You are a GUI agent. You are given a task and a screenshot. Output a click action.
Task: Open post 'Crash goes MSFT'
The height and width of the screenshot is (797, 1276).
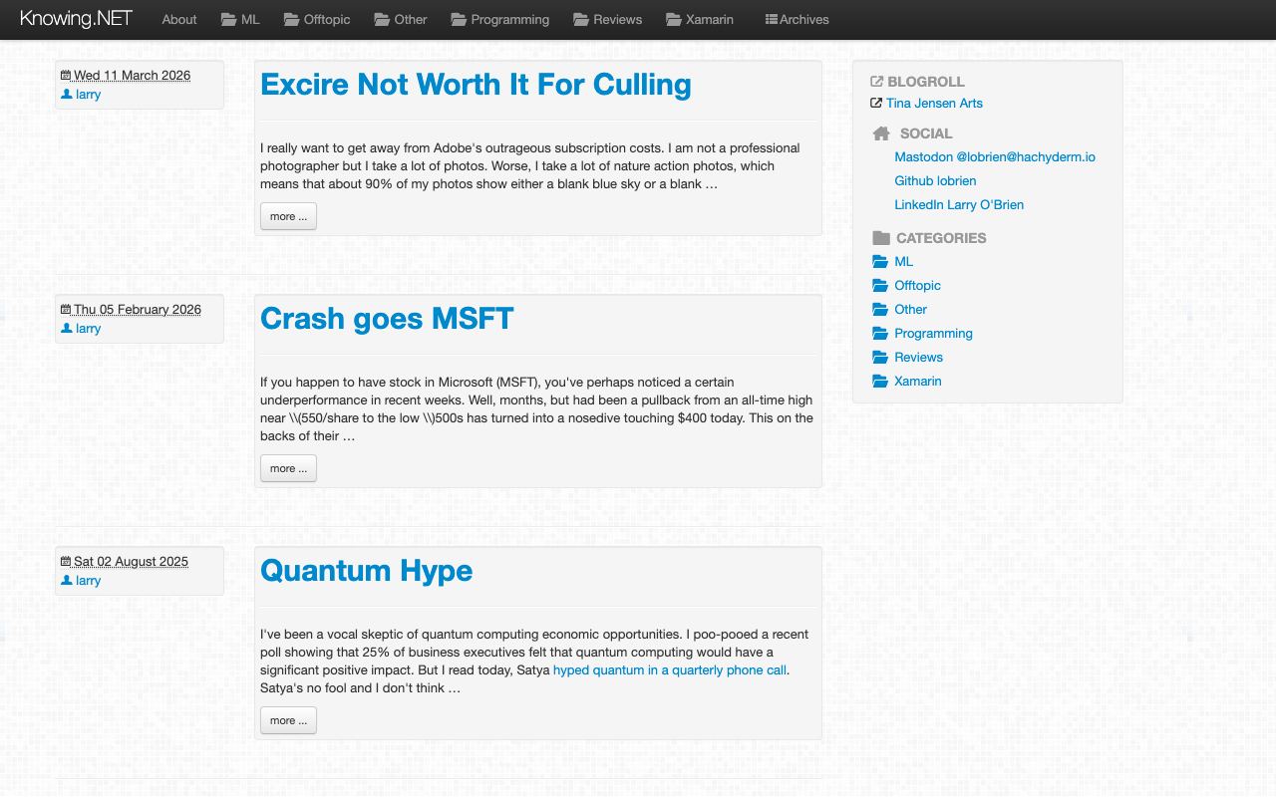click(387, 319)
